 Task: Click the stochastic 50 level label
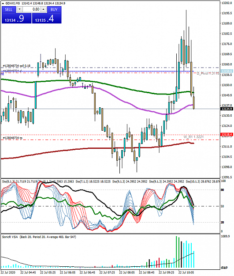223,206
